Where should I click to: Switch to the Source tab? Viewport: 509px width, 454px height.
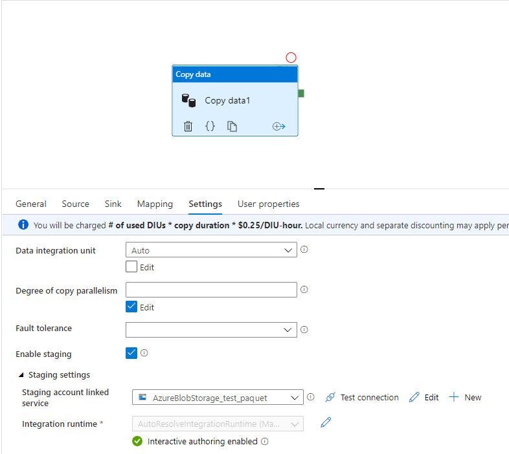(75, 204)
